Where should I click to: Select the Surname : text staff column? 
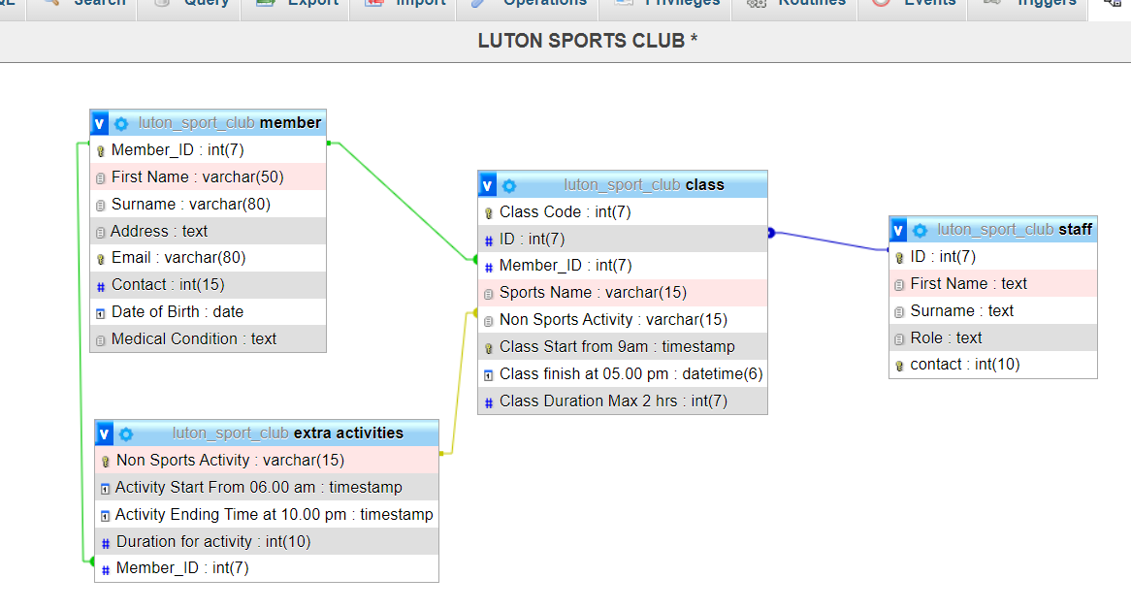point(993,310)
